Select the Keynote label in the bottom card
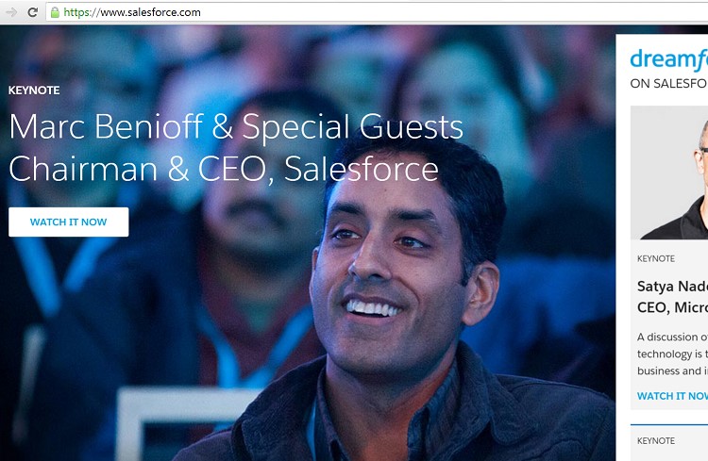 tap(656, 440)
